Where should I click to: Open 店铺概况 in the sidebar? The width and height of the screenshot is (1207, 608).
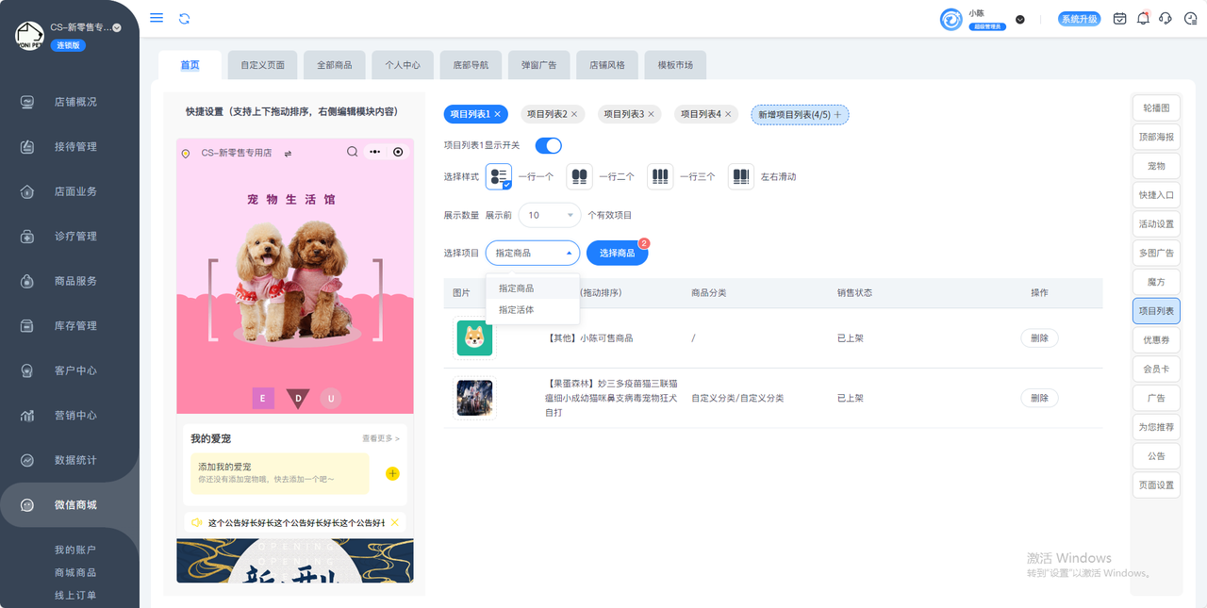75,102
